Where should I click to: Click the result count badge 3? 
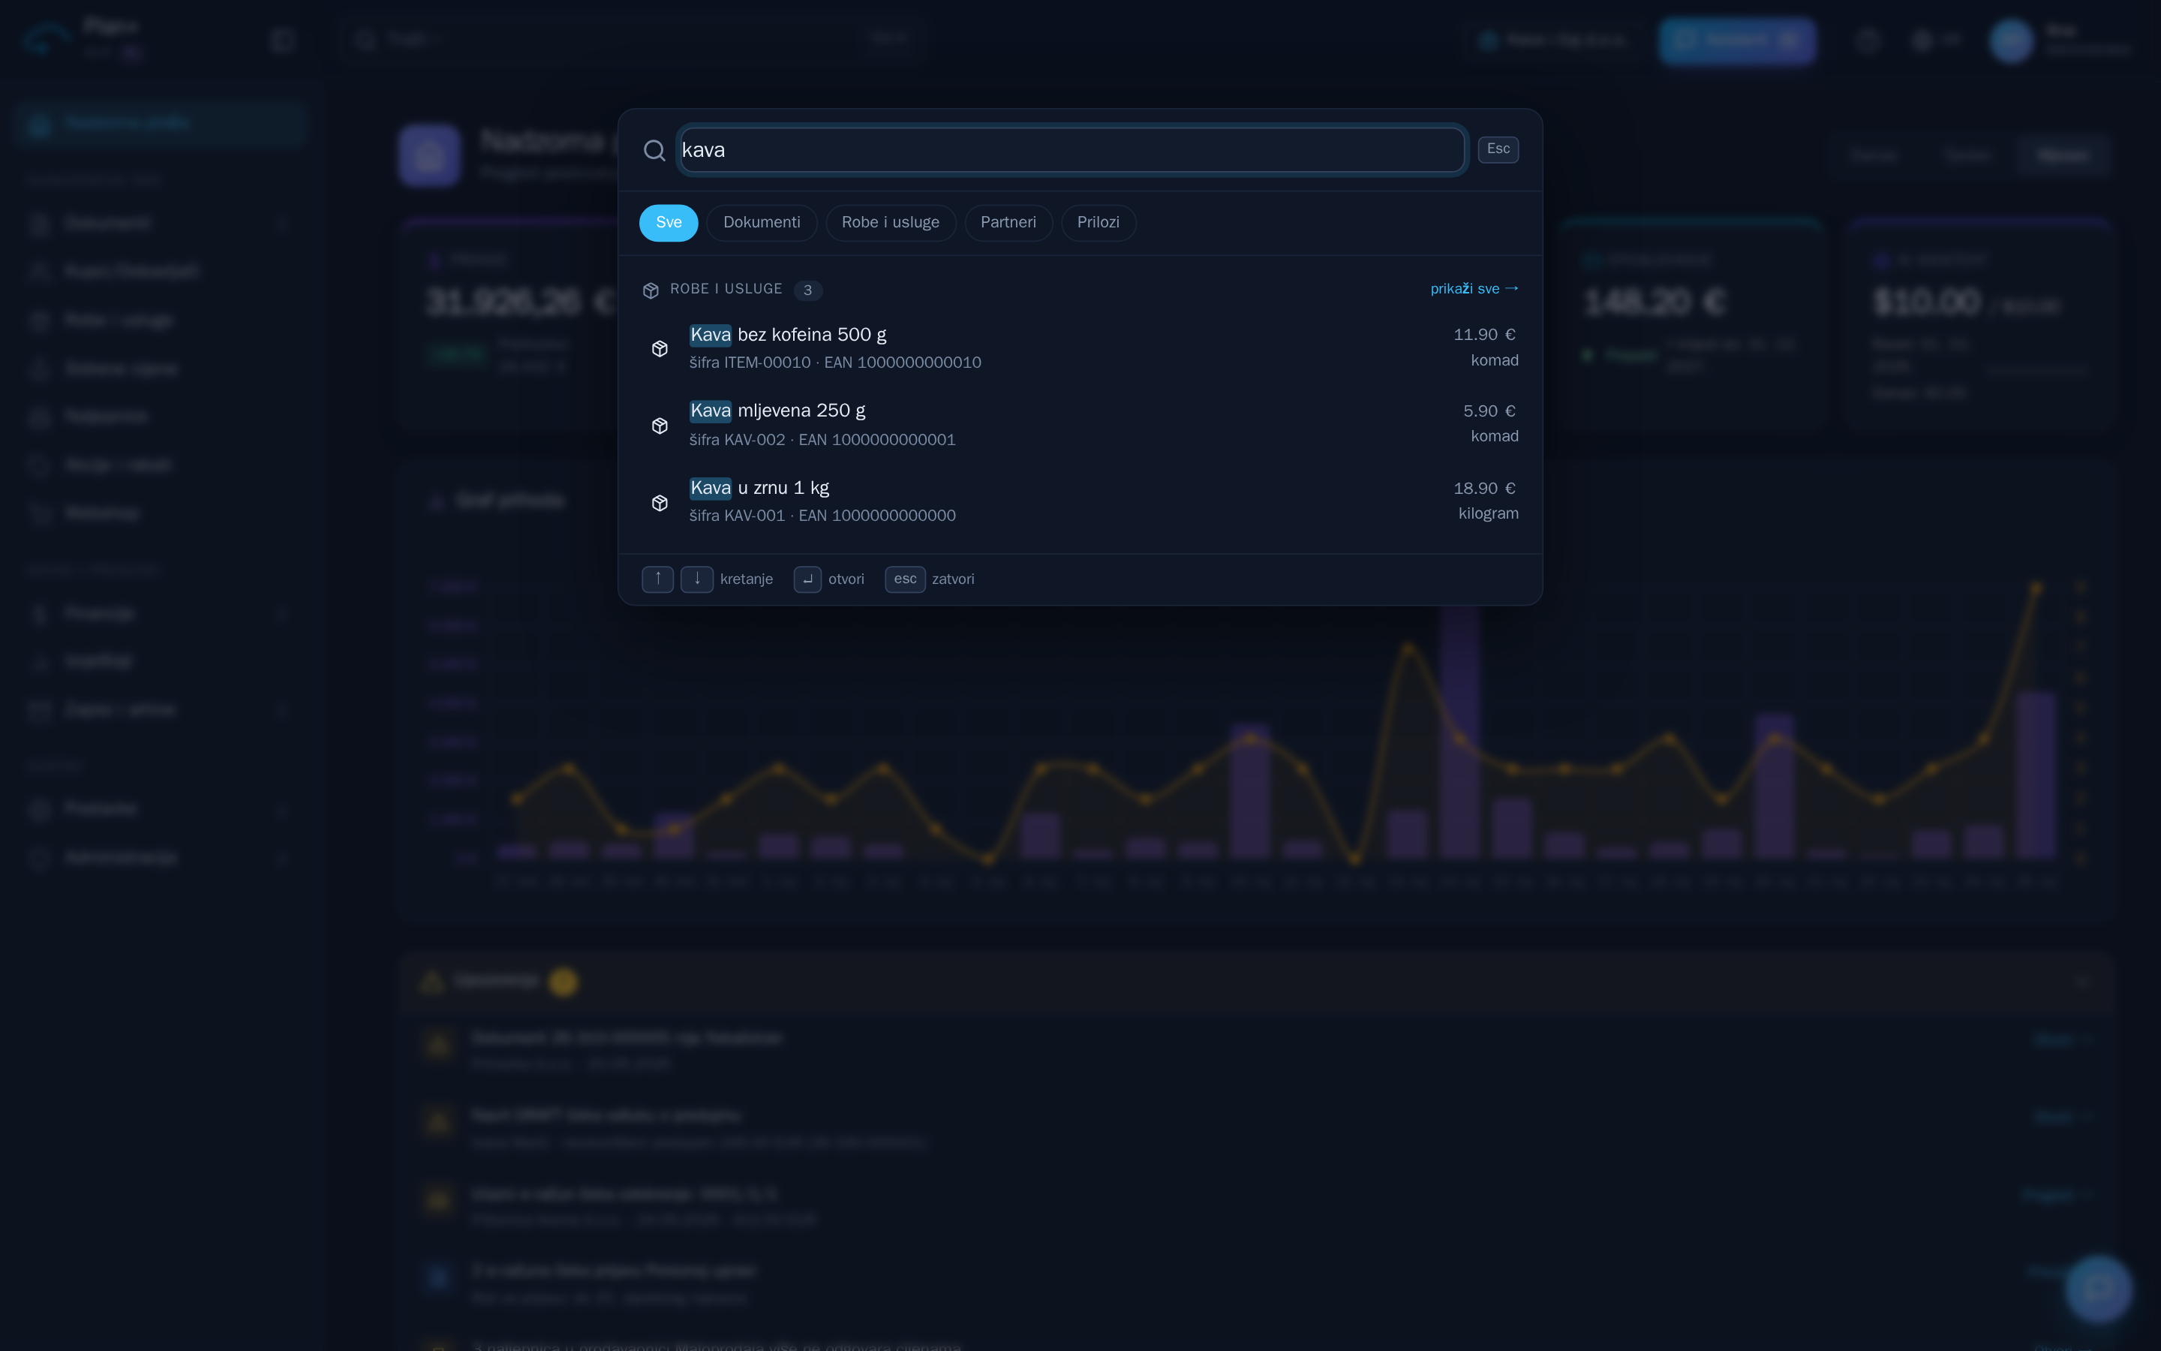coord(808,290)
